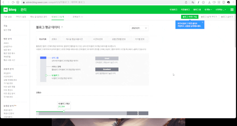The width and height of the screenshot is (237, 126).
Task: Click the page vertical scrollbar
Action: (x=235, y=34)
